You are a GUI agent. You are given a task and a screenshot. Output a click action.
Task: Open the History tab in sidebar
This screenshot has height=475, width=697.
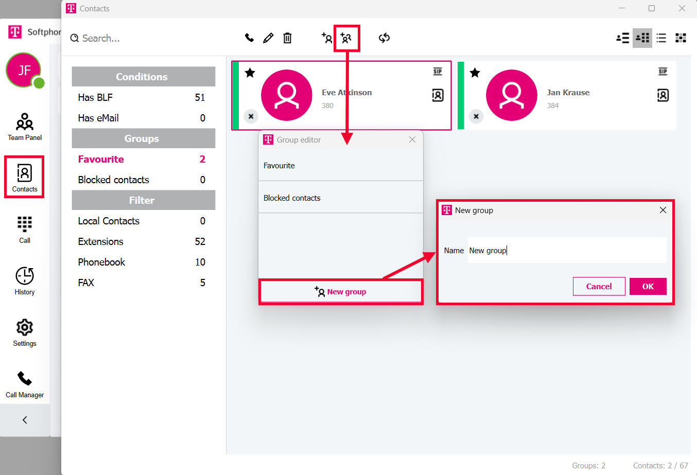point(25,281)
